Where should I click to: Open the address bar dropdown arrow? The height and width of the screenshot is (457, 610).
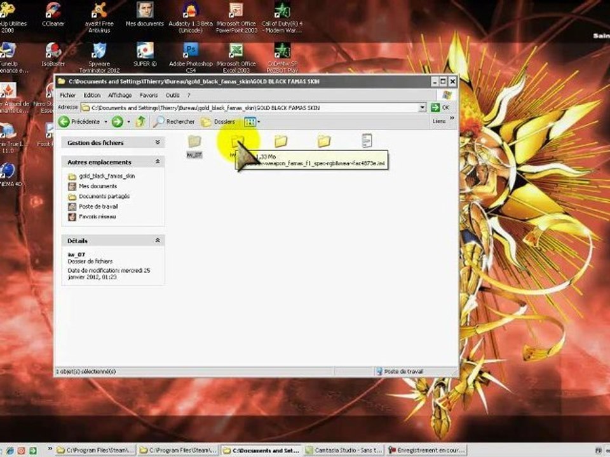[x=422, y=108]
